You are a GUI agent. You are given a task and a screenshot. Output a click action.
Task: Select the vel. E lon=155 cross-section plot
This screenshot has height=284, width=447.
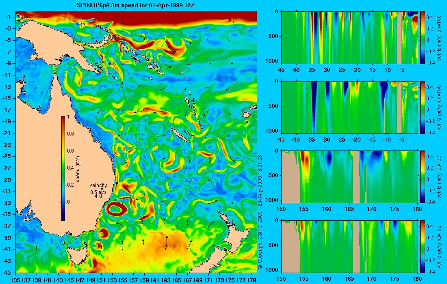[x=349, y=38]
